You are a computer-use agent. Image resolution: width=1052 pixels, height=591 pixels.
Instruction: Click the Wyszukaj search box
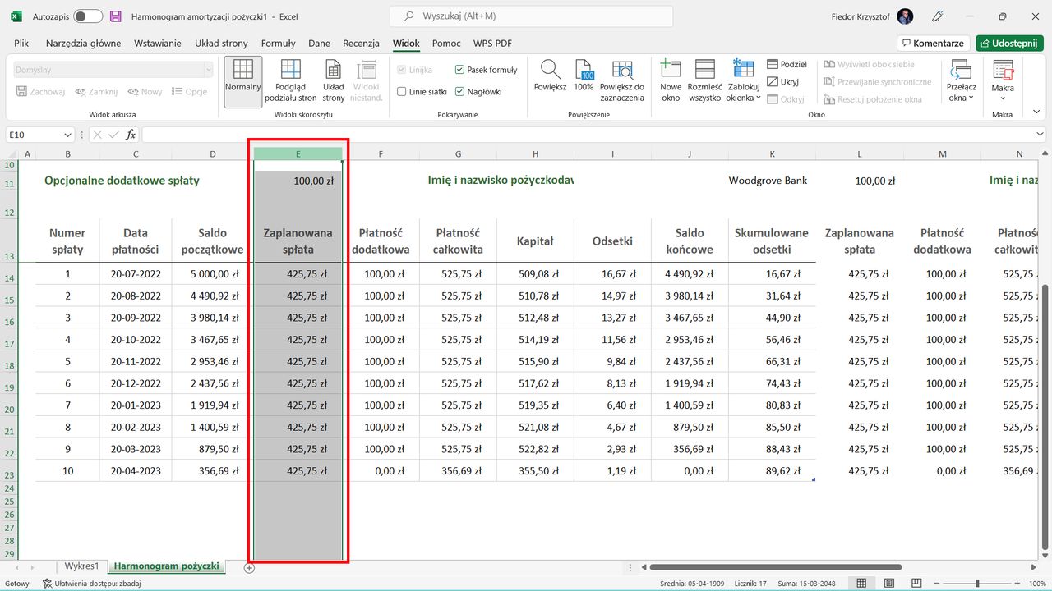tap(529, 16)
